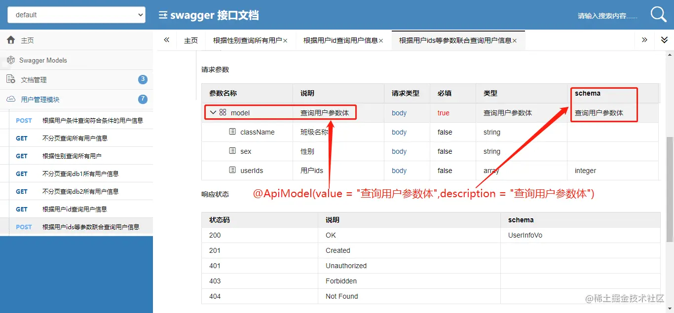
Task: Open the tab options double-down chevron
Action: click(x=664, y=40)
